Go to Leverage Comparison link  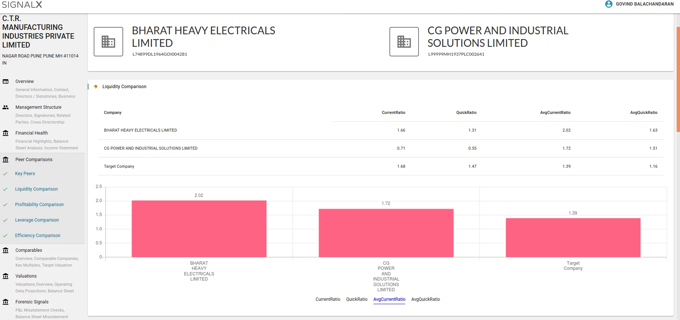point(37,220)
